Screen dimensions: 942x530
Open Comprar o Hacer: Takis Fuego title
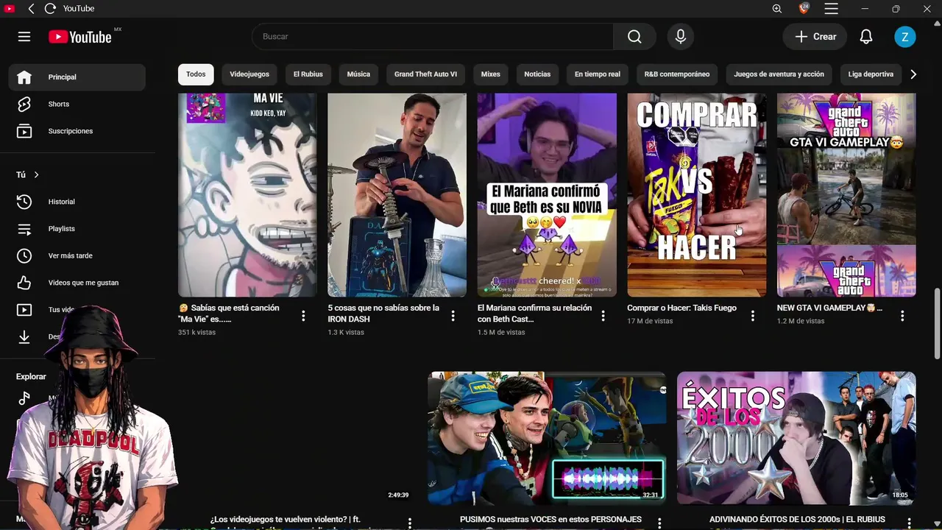point(681,308)
